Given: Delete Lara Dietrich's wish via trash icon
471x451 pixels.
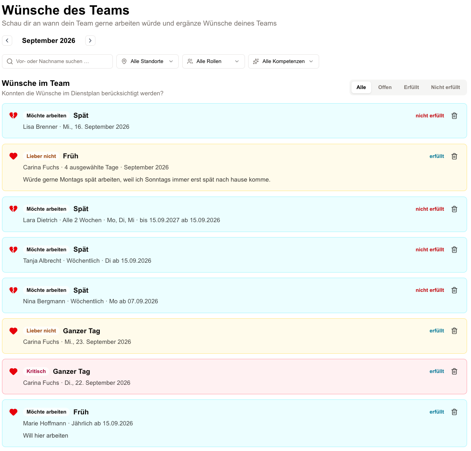Looking at the screenshot, I should [x=454, y=209].
